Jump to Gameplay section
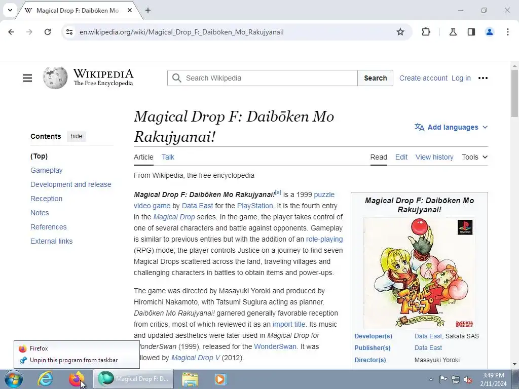 coord(46,170)
